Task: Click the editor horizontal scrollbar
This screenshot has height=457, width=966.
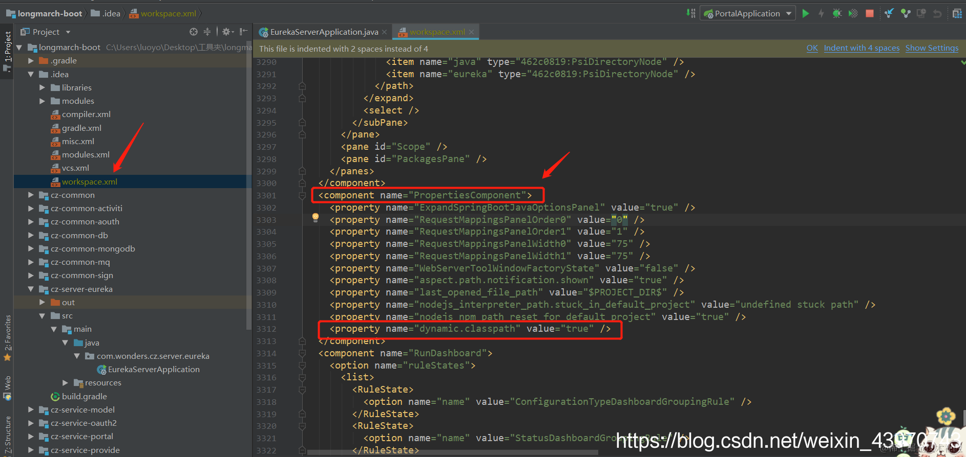Action: (x=453, y=452)
